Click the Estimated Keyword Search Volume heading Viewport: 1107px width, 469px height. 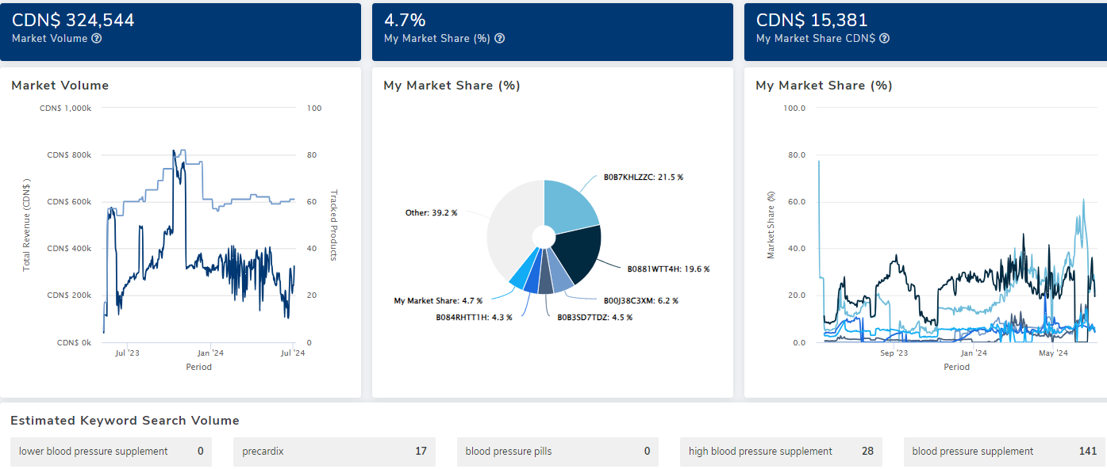[125, 421]
